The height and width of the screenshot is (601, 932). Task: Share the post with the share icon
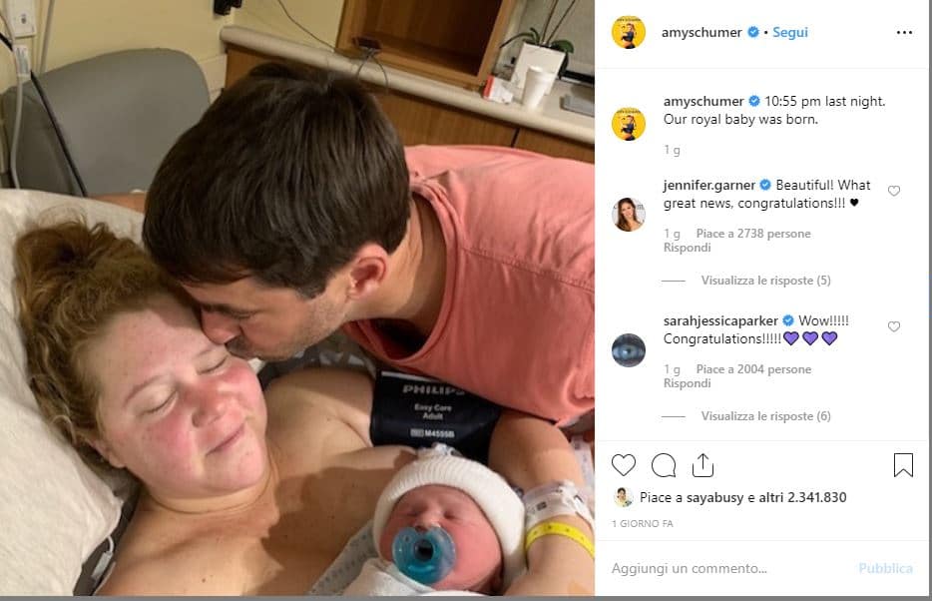coord(702,465)
